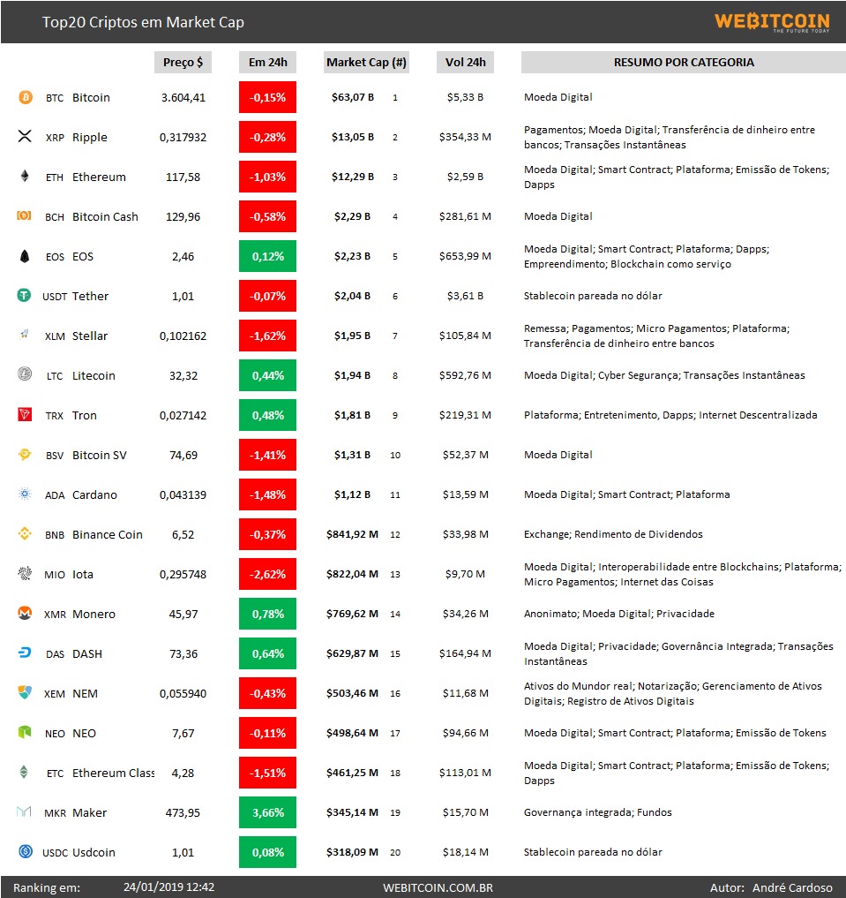Click the Cardano logo icon

click(x=25, y=494)
